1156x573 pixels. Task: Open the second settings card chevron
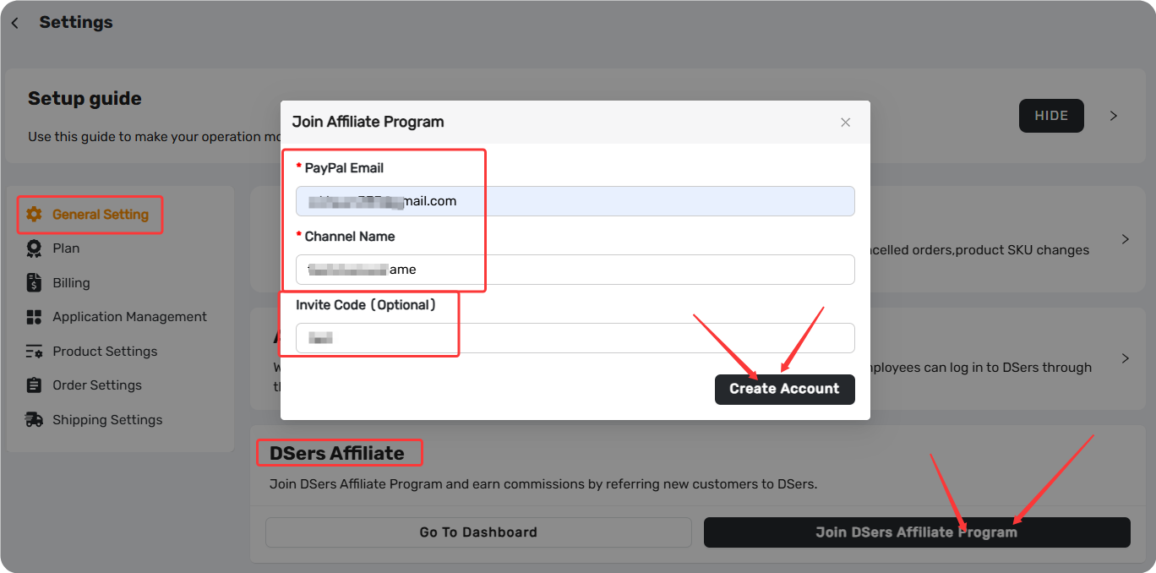pos(1125,358)
